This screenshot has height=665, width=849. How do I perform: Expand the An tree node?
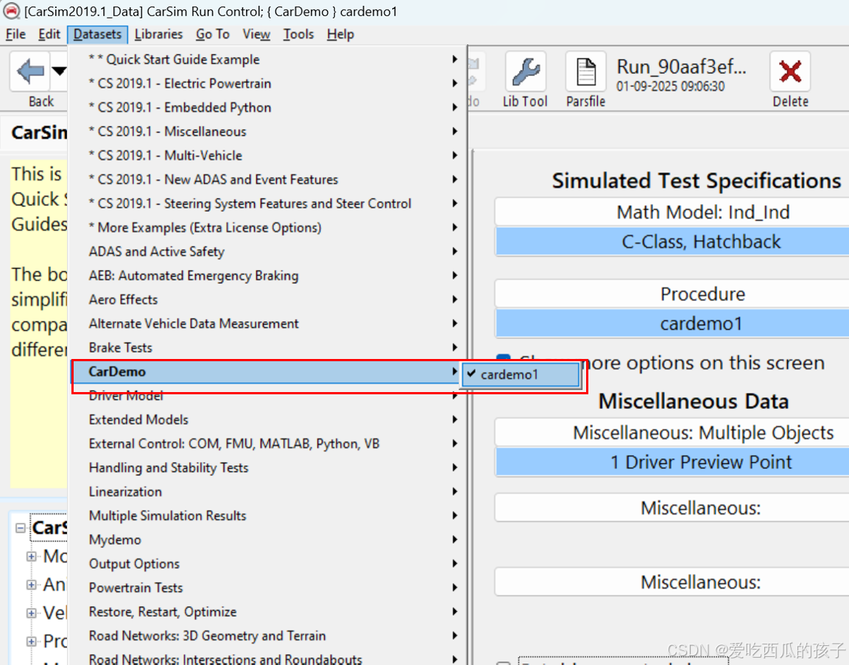(x=32, y=584)
